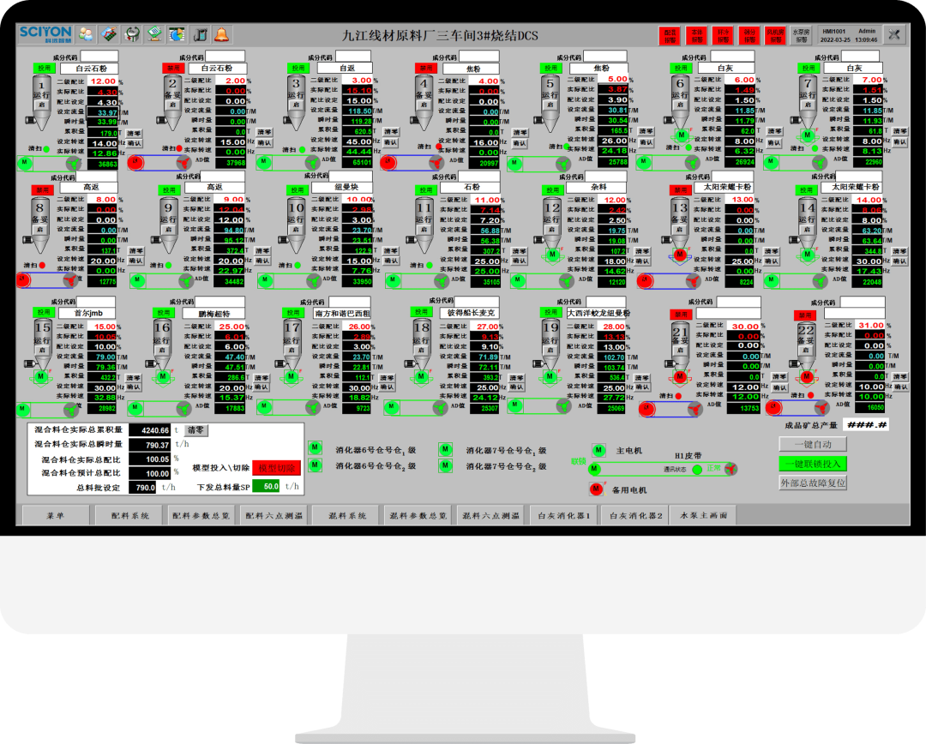Click the music note icon in toolbar

[x=199, y=34]
